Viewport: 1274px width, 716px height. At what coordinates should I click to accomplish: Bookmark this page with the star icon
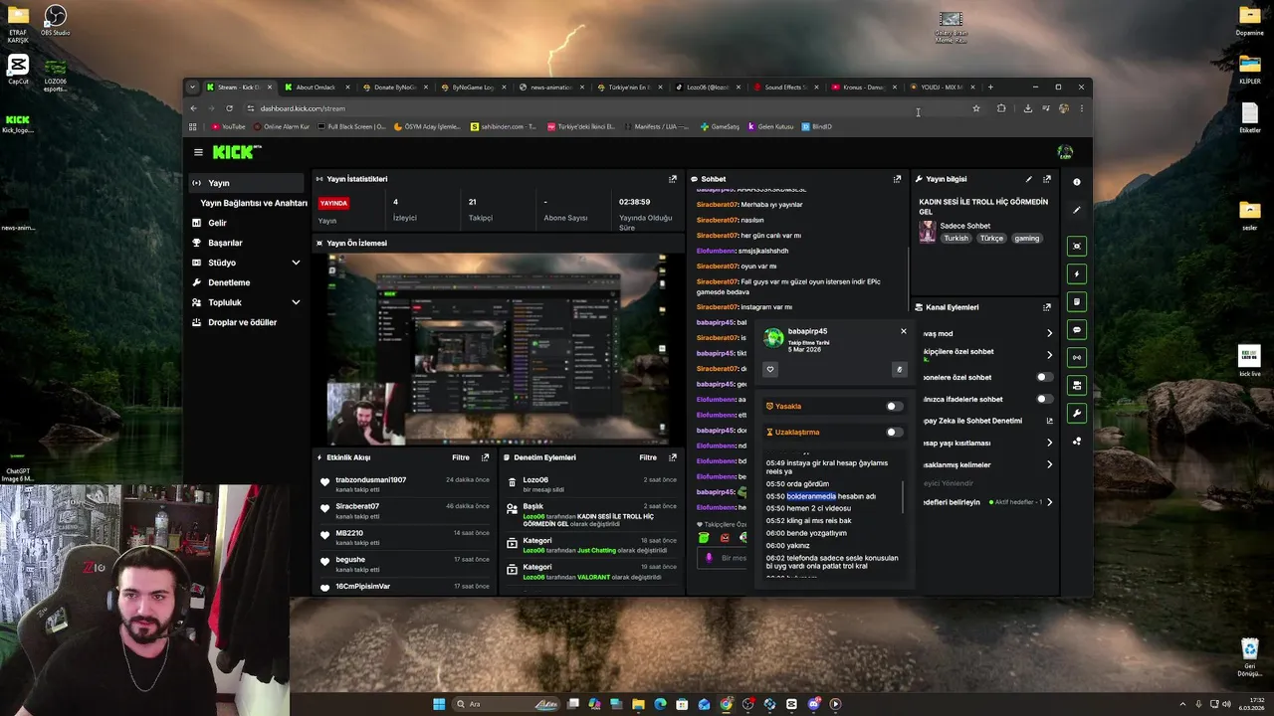point(976,108)
